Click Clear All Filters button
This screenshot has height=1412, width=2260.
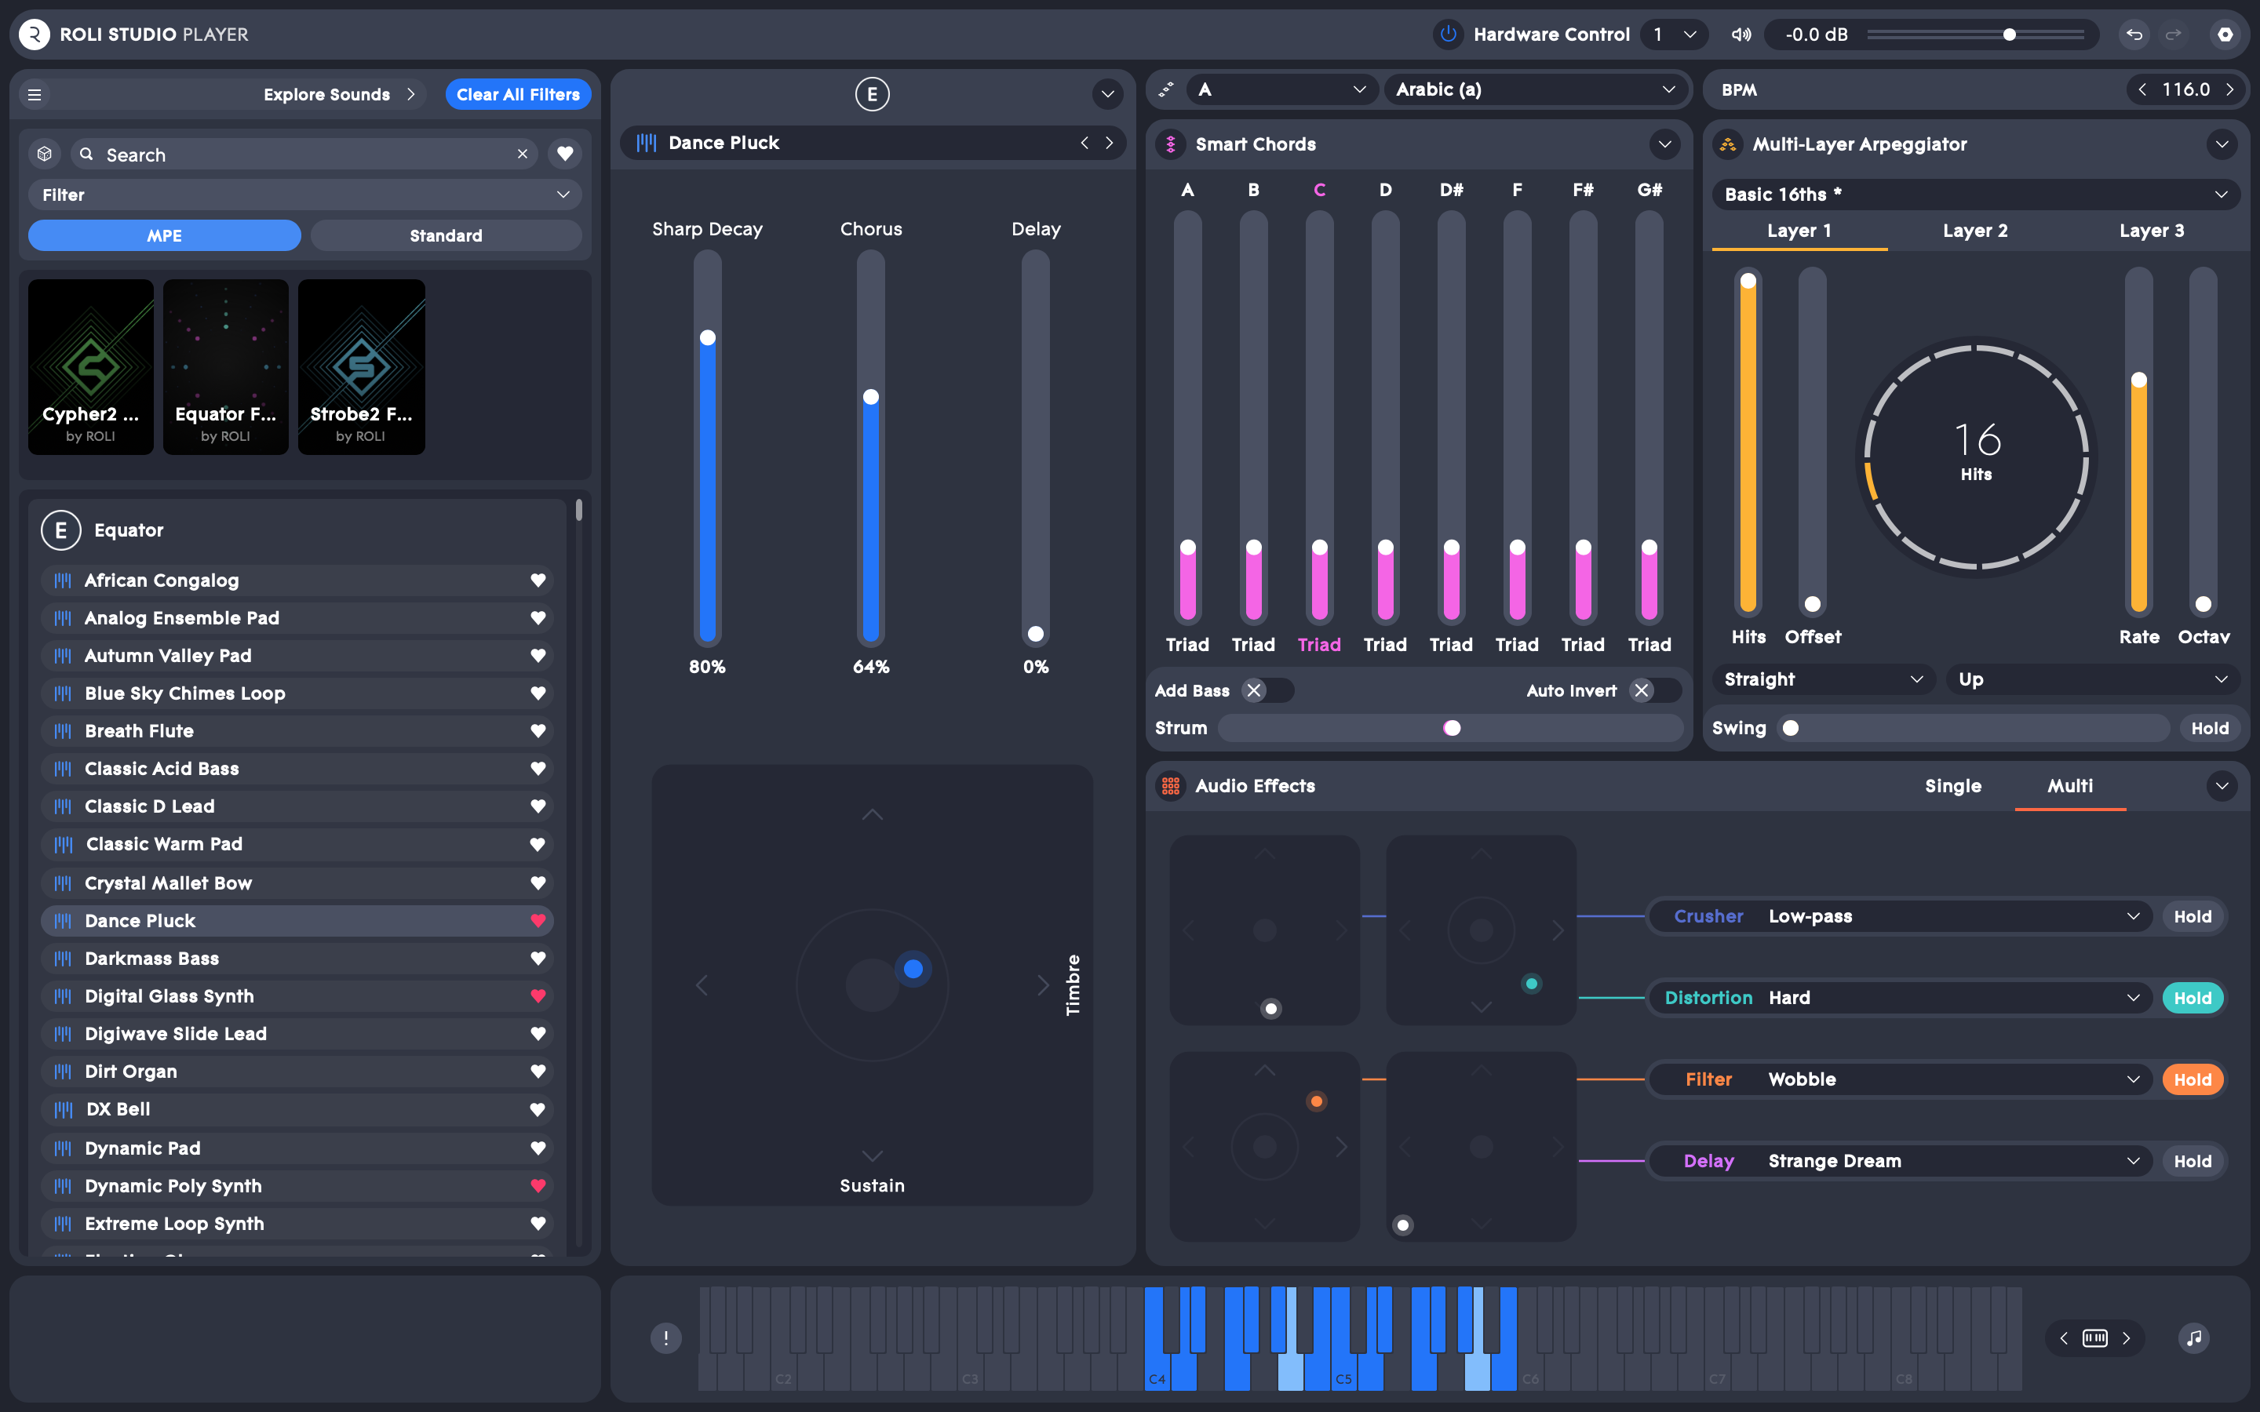tap(518, 94)
